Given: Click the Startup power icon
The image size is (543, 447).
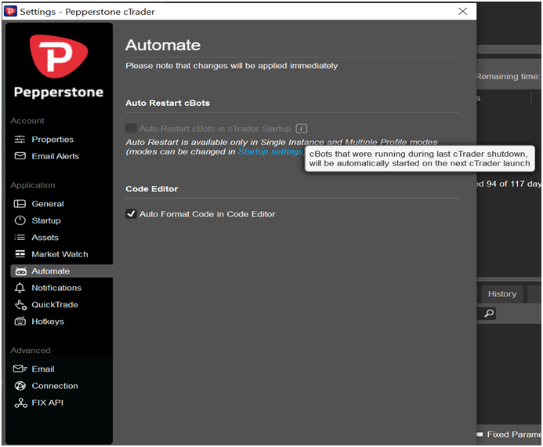Looking at the screenshot, I should (x=20, y=220).
